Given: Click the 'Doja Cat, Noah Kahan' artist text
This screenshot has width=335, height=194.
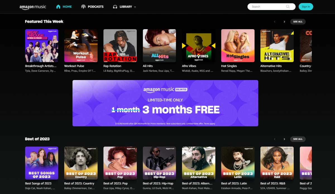Looking at the screenshot, I should coord(40,188).
